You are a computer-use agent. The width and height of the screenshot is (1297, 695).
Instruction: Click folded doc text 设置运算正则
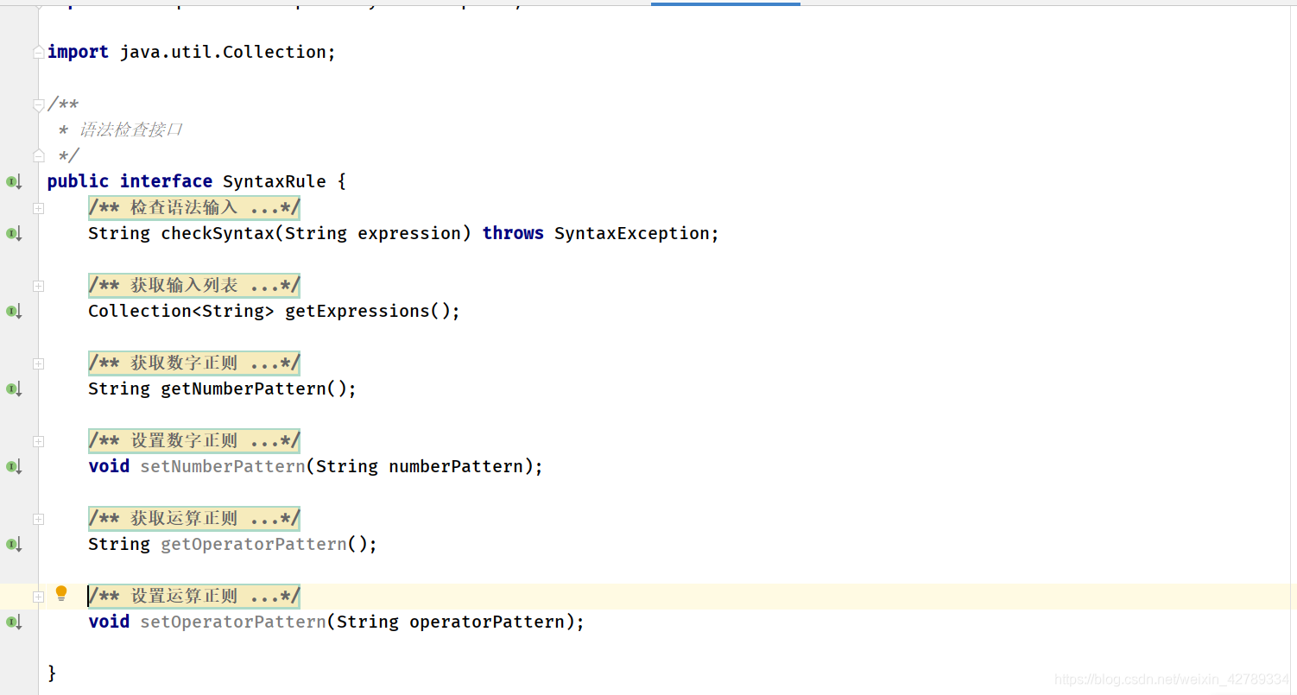click(x=194, y=596)
